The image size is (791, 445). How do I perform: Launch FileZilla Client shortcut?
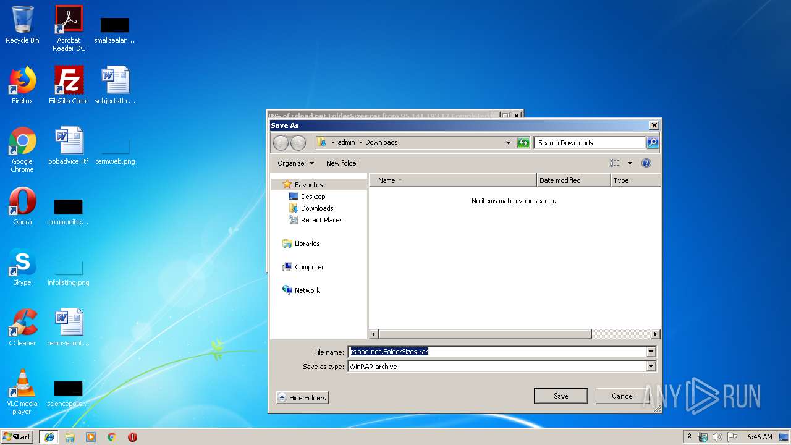coord(69,85)
